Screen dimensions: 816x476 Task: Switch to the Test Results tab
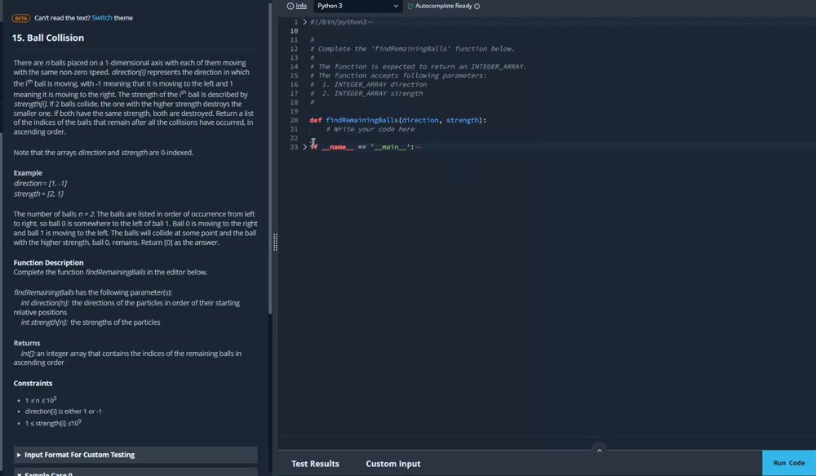315,464
